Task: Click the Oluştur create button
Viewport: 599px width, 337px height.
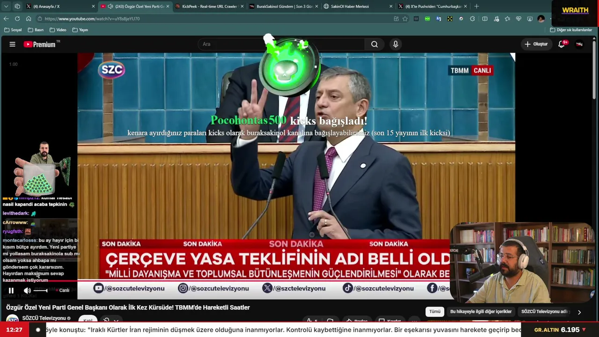Action: tap(536, 44)
